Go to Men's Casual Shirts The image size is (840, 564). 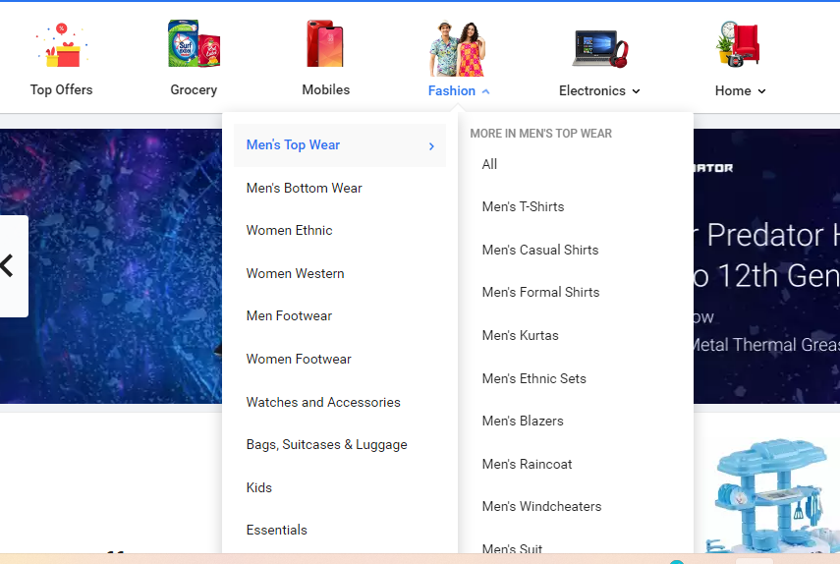tap(539, 250)
